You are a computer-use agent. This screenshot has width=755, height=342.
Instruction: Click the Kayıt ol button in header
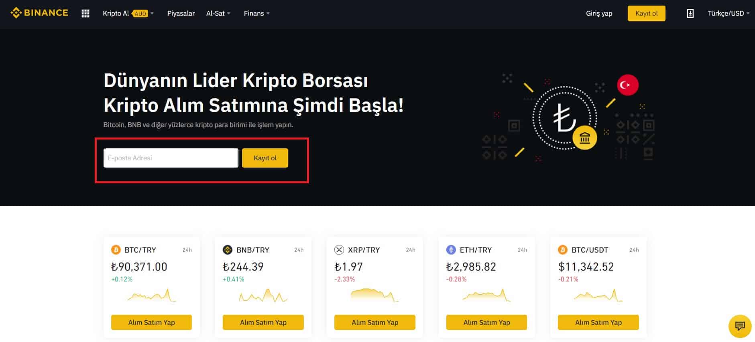point(646,14)
